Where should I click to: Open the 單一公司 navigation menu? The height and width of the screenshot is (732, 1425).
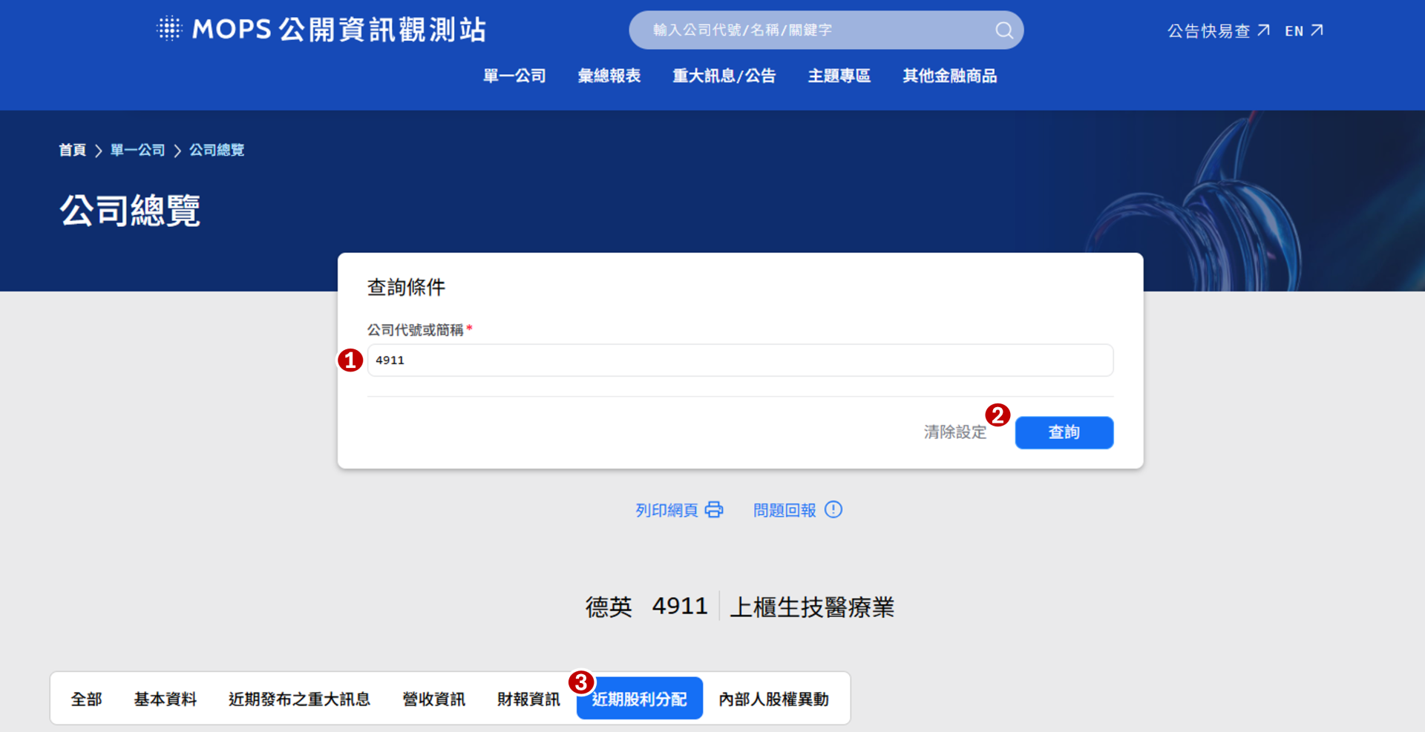(514, 76)
